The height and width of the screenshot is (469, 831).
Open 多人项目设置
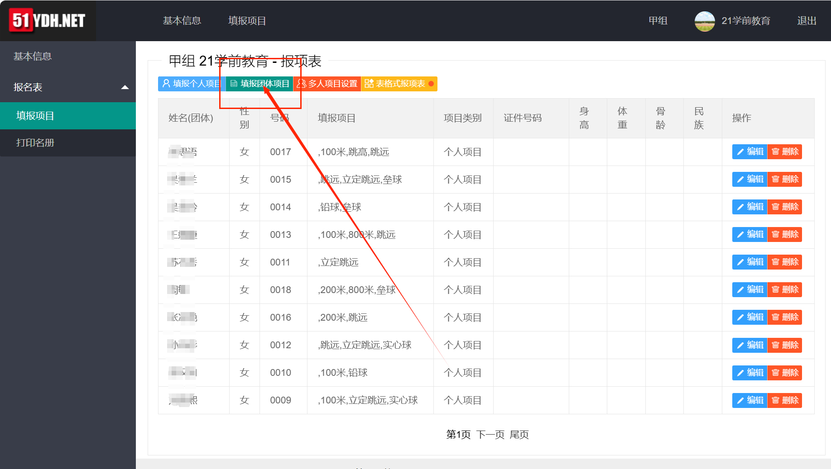327,84
